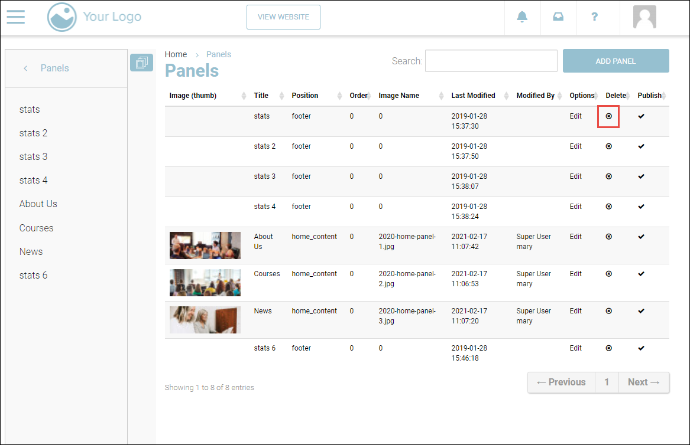The image size is (690, 445).
Task: Open the inbox tray icon
Action: point(558,17)
